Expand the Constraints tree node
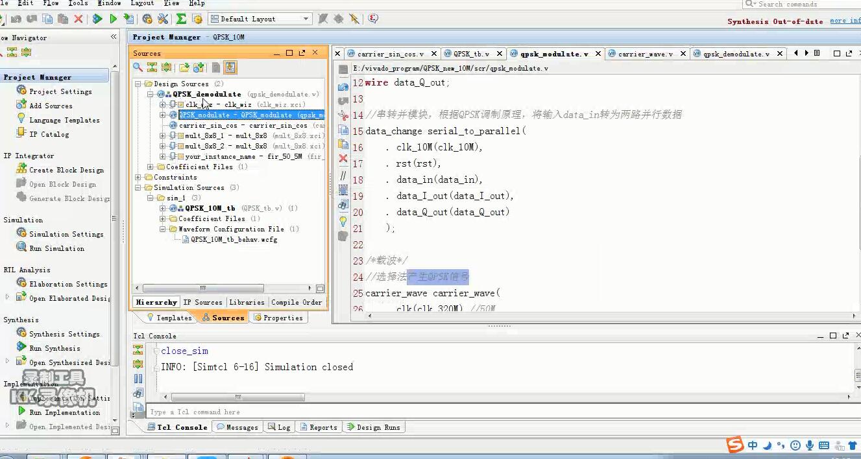Viewport: 861px width, 459px height. [x=138, y=178]
